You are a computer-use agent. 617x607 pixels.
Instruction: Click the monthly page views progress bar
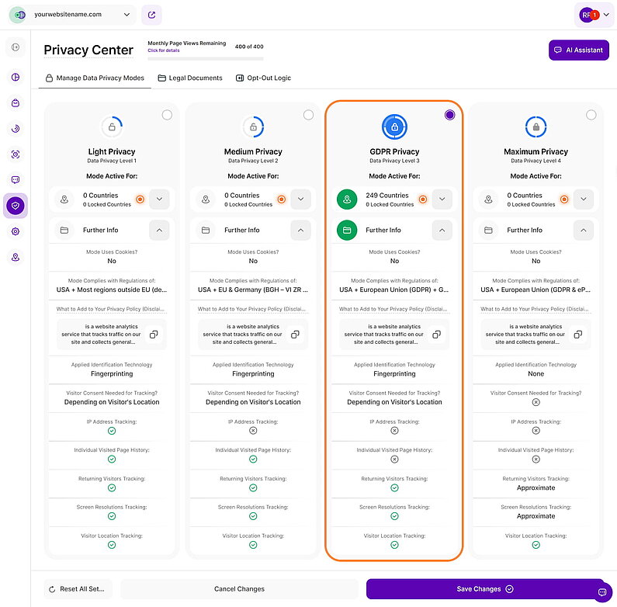[206, 58]
